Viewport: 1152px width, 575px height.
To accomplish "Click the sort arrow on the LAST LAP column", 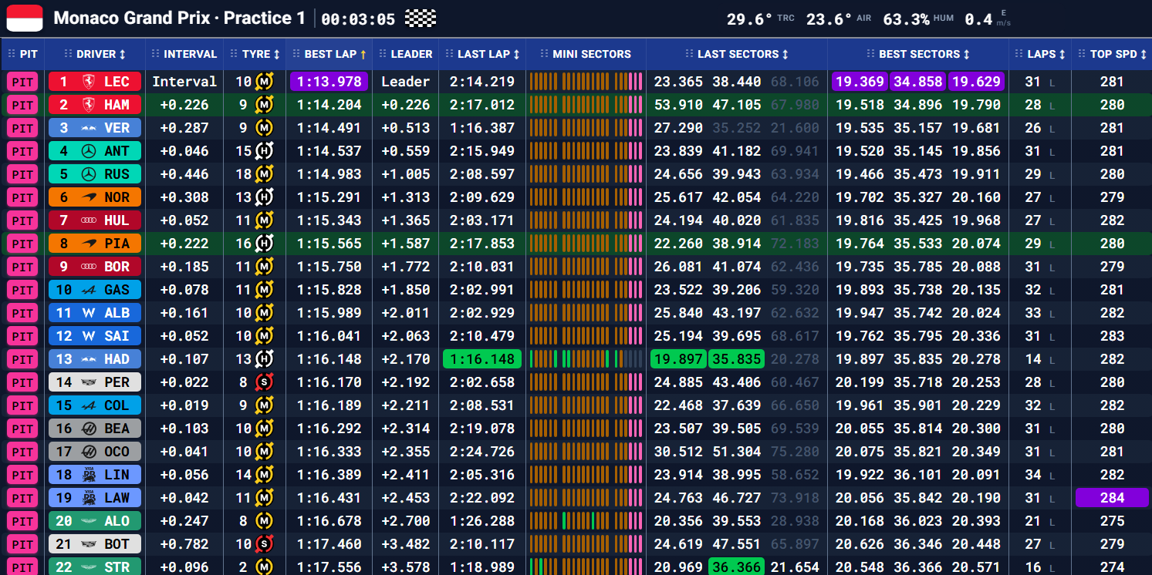I will pyautogui.click(x=517, y=55).
